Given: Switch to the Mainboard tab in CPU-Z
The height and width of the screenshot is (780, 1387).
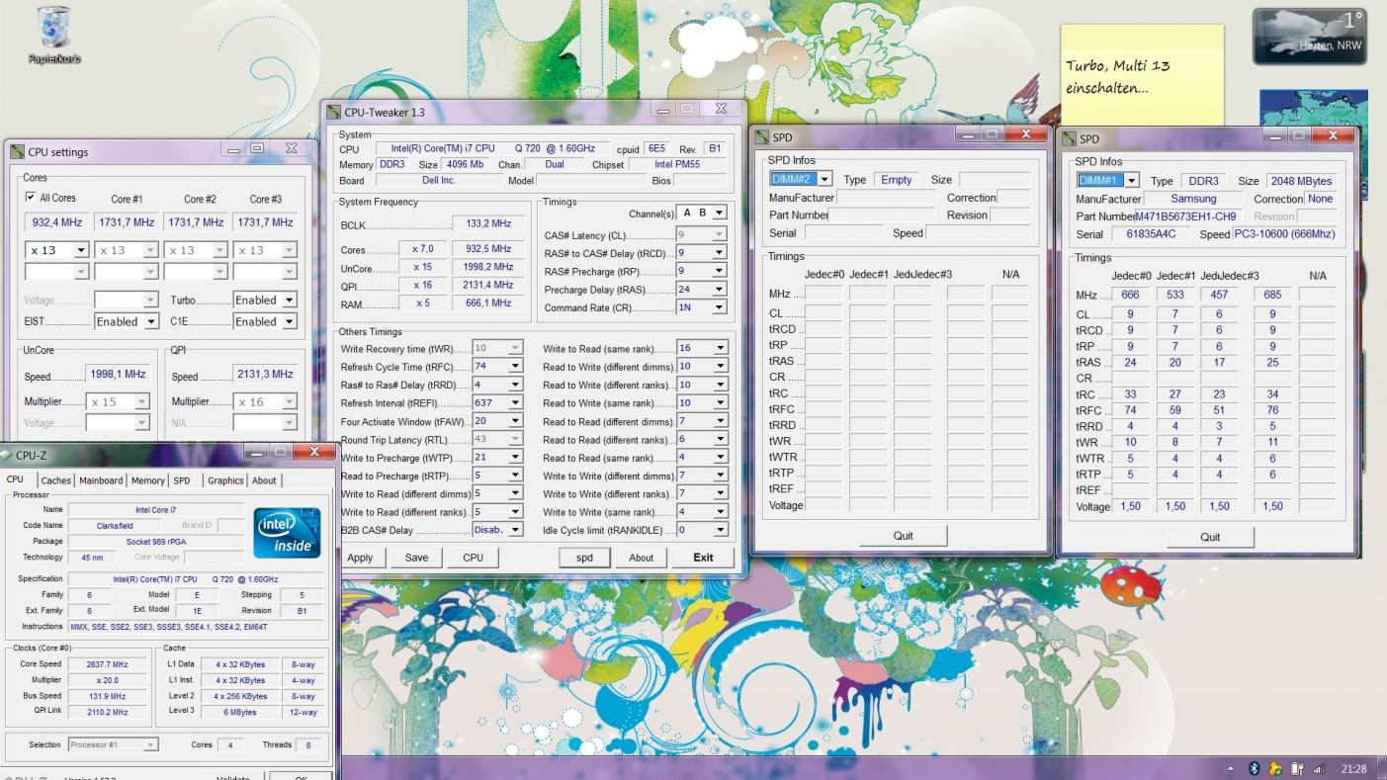Looking at the screenshot, I should 101,480.
